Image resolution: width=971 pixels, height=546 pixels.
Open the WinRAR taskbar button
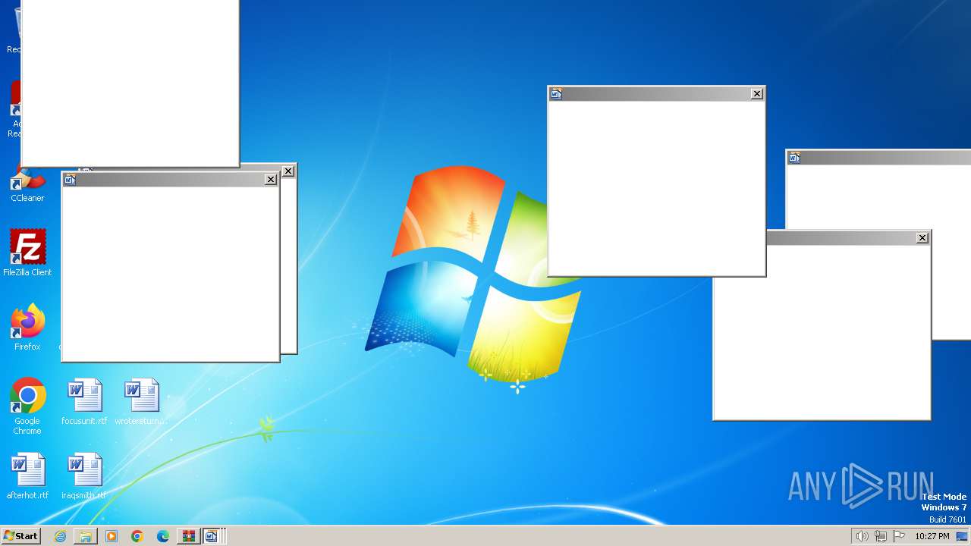tap(188, 536)
